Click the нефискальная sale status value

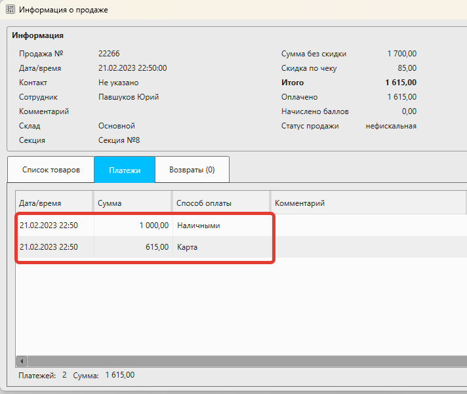(391, 126)
